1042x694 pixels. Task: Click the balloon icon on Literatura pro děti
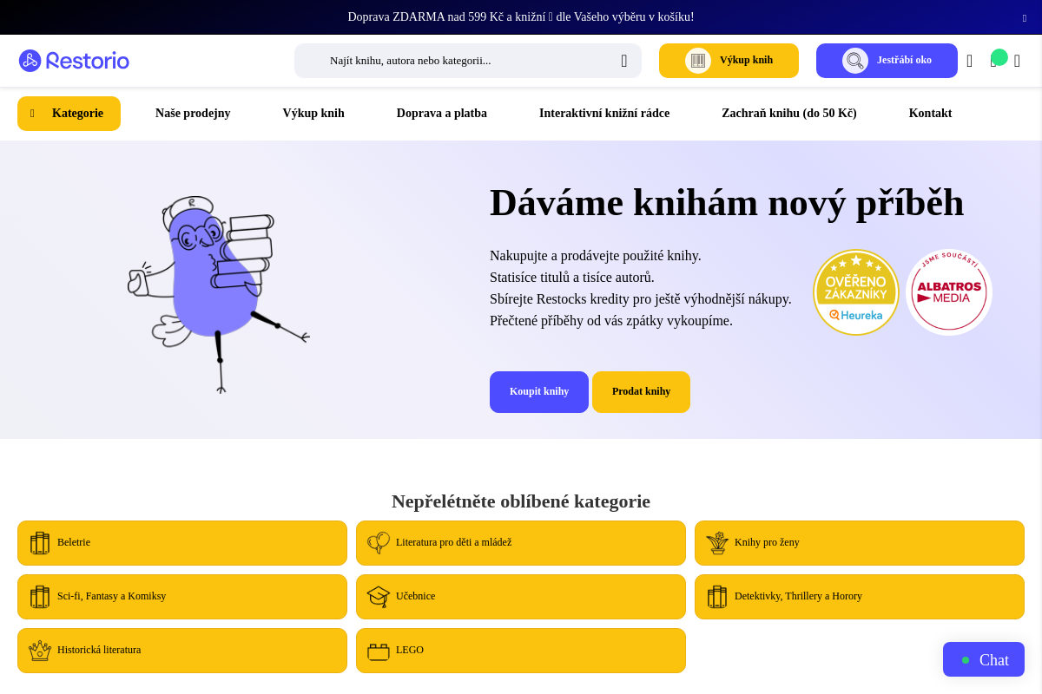[x=378, y=542]
